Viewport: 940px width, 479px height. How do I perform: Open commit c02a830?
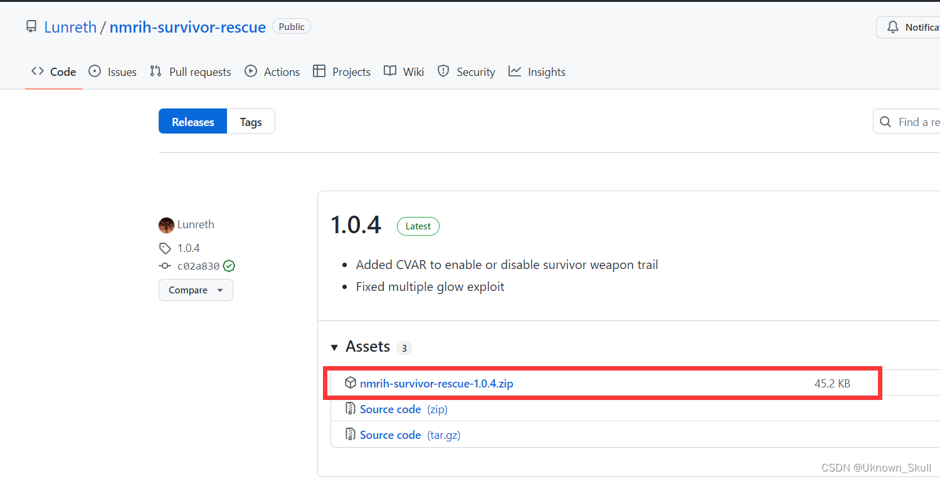pos(198,266)
